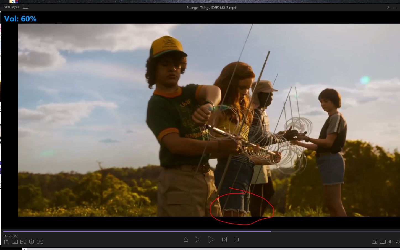Mute the speaker volume
Image resolution: width=400 pixels, height=250 pixels.
398,242
